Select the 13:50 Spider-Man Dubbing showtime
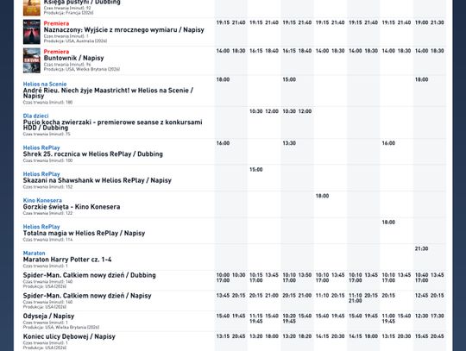Viewport: 466px width, 351px height. 305,275
